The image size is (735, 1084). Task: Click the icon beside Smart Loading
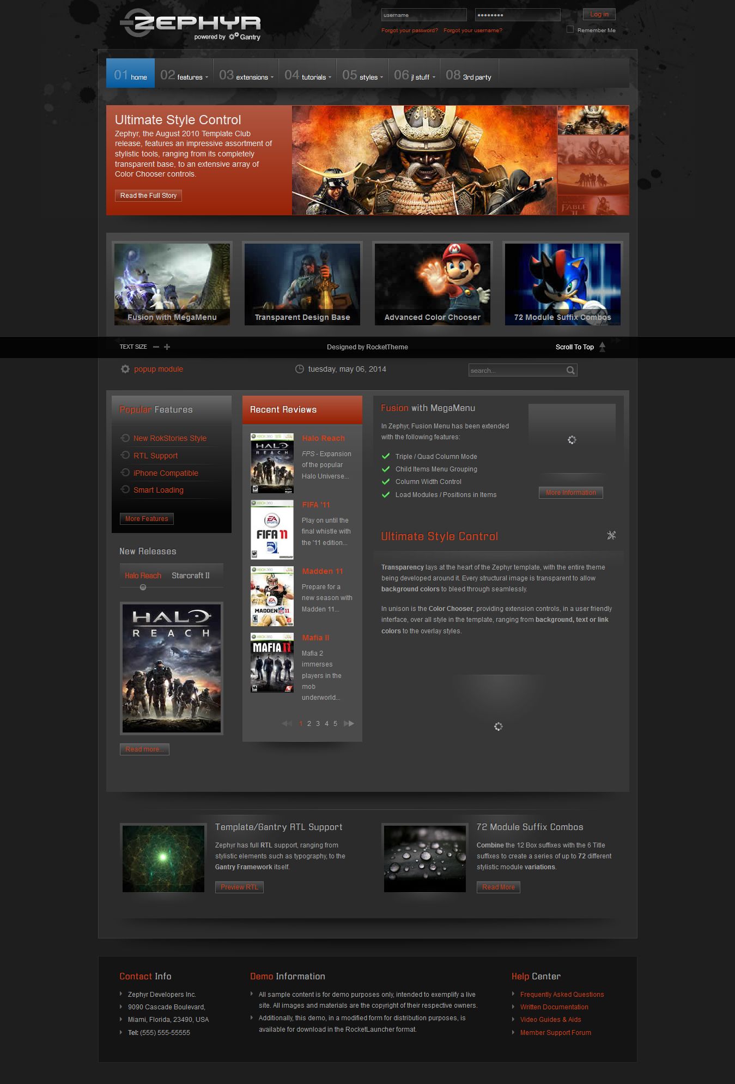(125, 489)
